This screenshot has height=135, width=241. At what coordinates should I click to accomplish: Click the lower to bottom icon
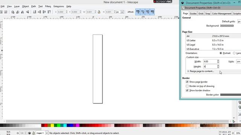[35, 12]
